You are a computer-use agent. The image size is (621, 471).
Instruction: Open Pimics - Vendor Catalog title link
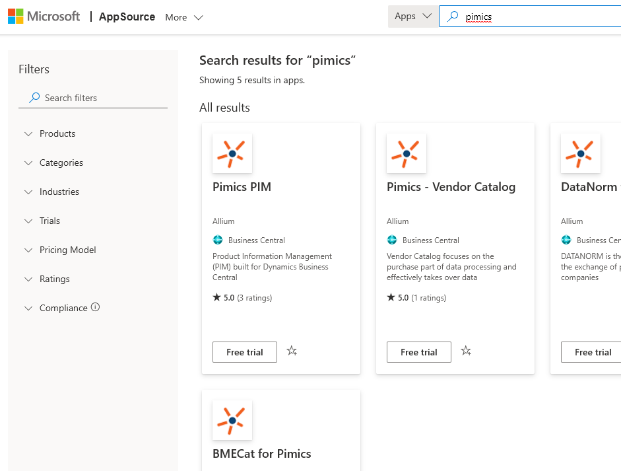451,187
